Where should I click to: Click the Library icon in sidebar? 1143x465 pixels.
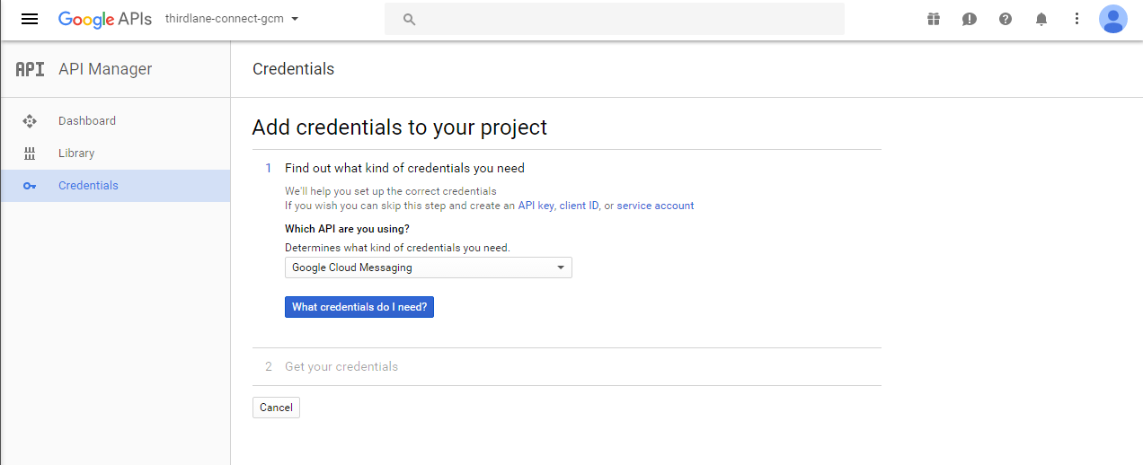(x=29, y=154)
